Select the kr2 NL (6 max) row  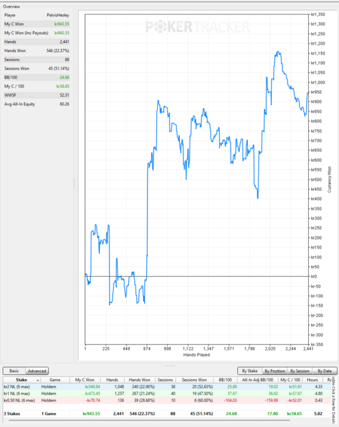point(167,387)
